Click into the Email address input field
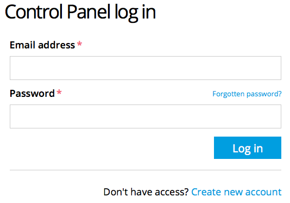Viewport: 290px width, 203px height. [x=146, y=68]
